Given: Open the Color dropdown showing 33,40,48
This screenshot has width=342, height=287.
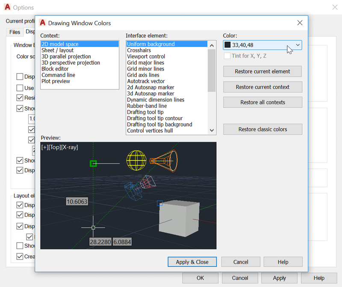Looking at the screenshot, I should tap(298, 45).
